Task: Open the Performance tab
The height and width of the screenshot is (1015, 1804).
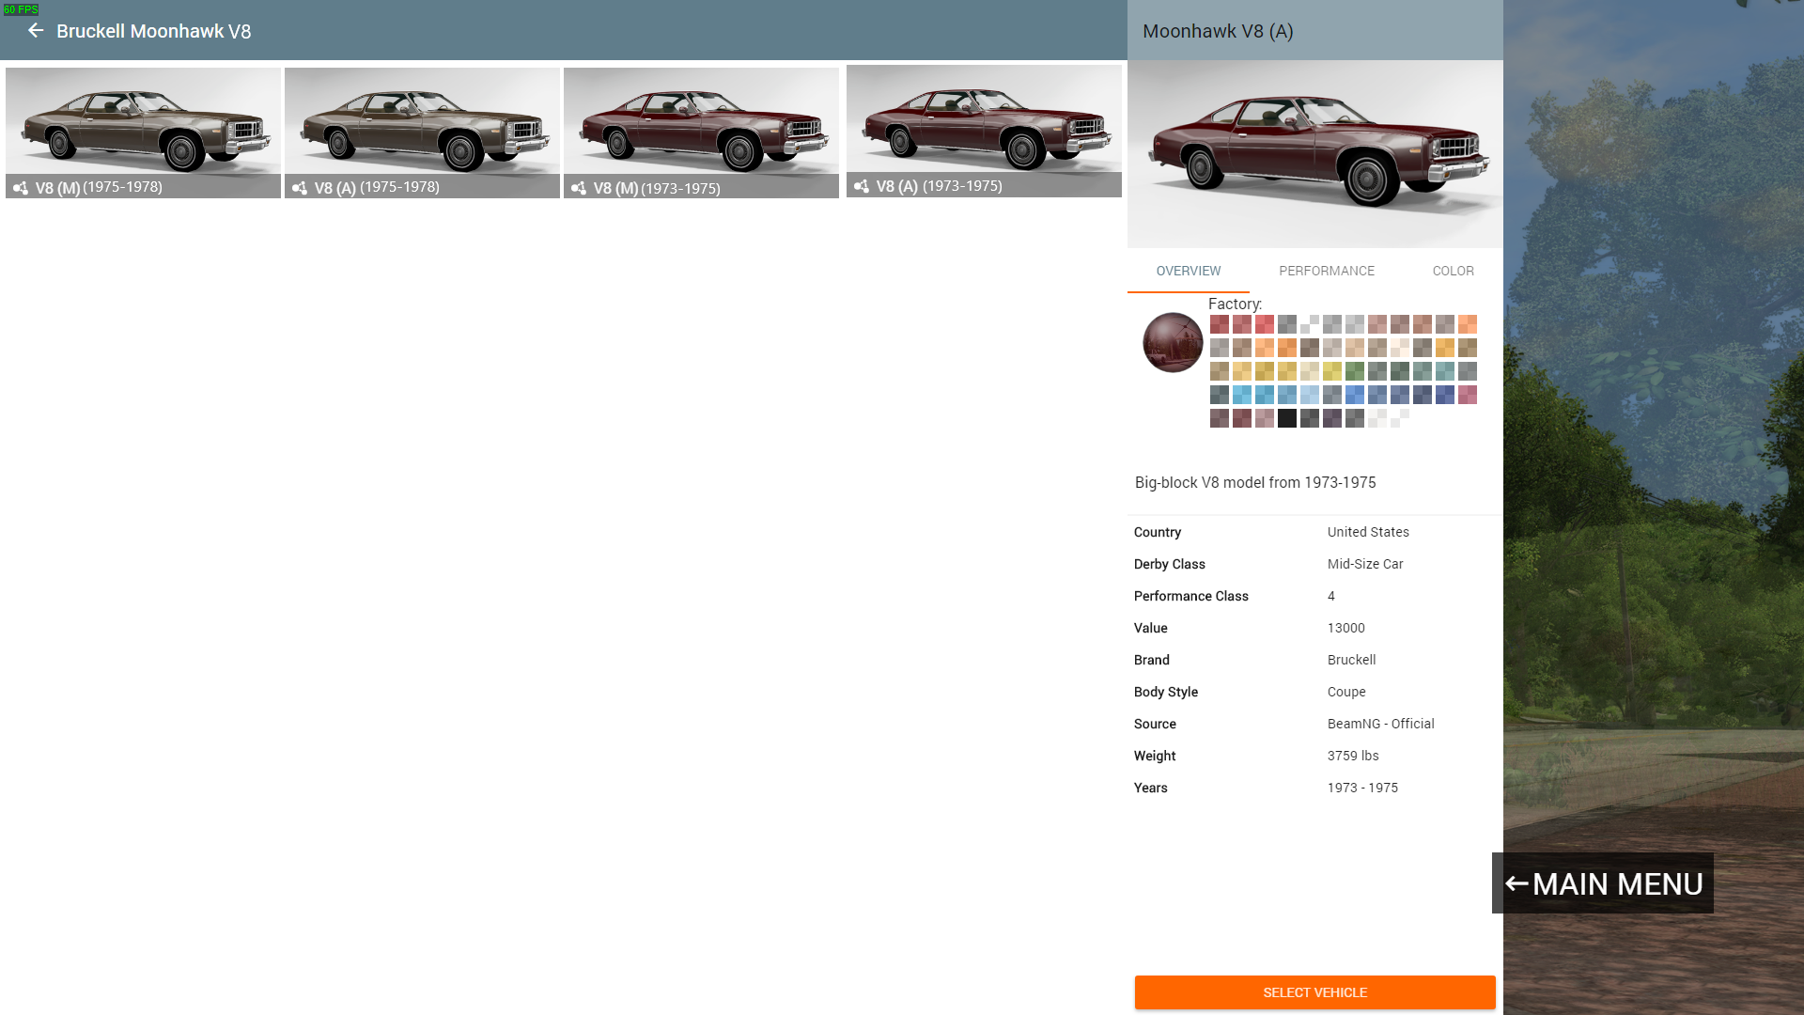Action: pyautogui.click(x=1327, y=271)
